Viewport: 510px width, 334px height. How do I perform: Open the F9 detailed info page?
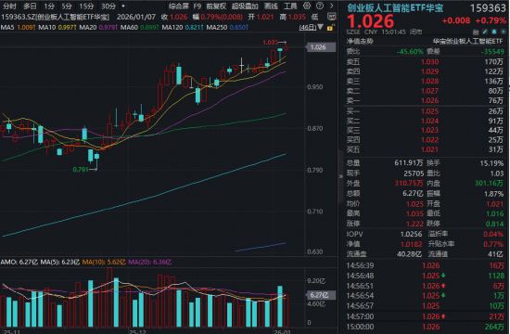pos(198,6)
